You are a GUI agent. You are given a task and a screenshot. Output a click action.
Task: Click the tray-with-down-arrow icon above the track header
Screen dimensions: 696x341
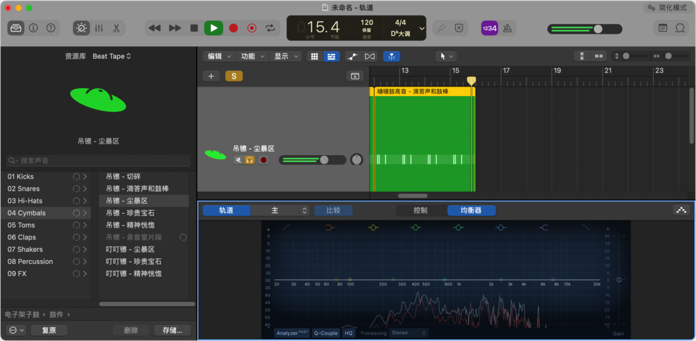(x=355, y=76)
